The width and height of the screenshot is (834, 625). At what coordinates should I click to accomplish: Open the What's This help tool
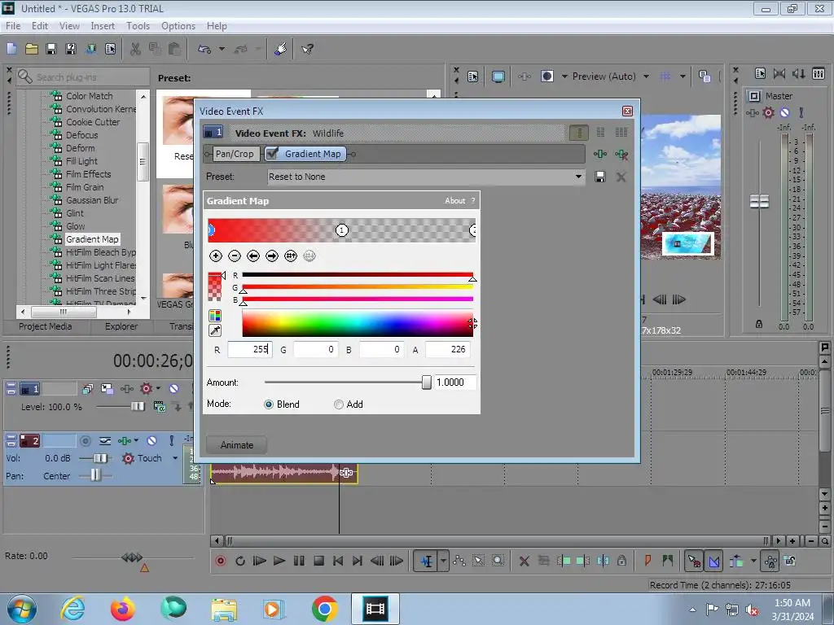click(307, 49)
